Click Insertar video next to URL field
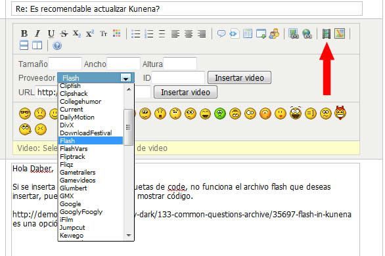Viewport: 385px width, 256px height. tap(185, 92)
